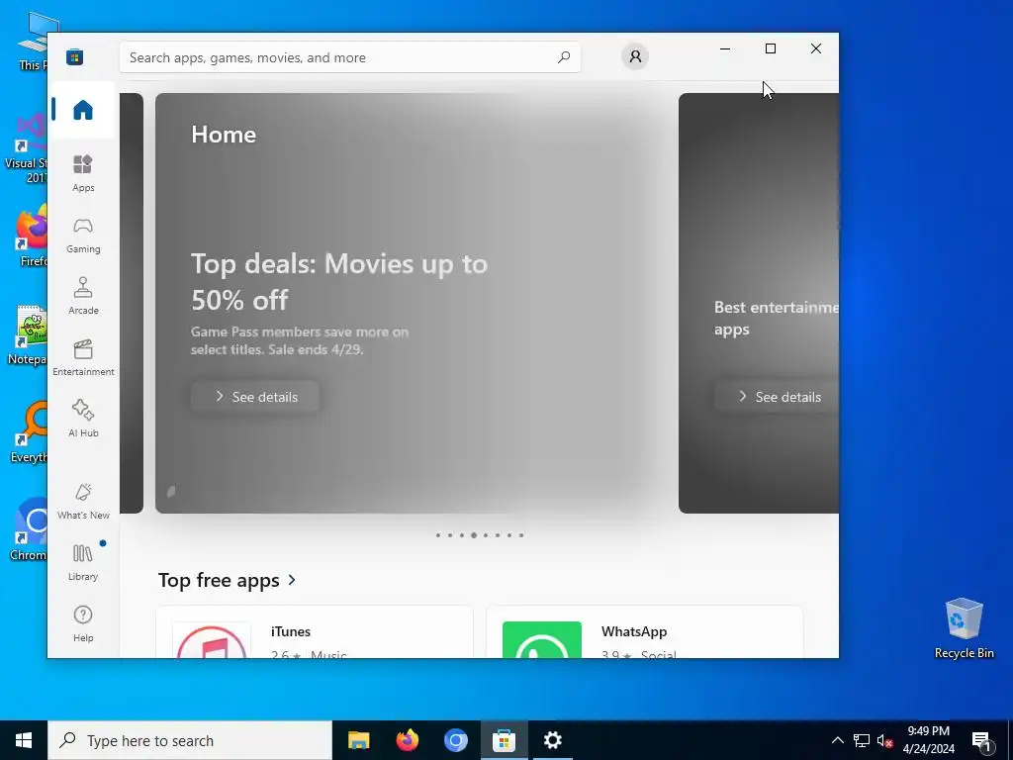Show hidden system tray icons
The image size is (1013, 760).
[x=837, y=740]
